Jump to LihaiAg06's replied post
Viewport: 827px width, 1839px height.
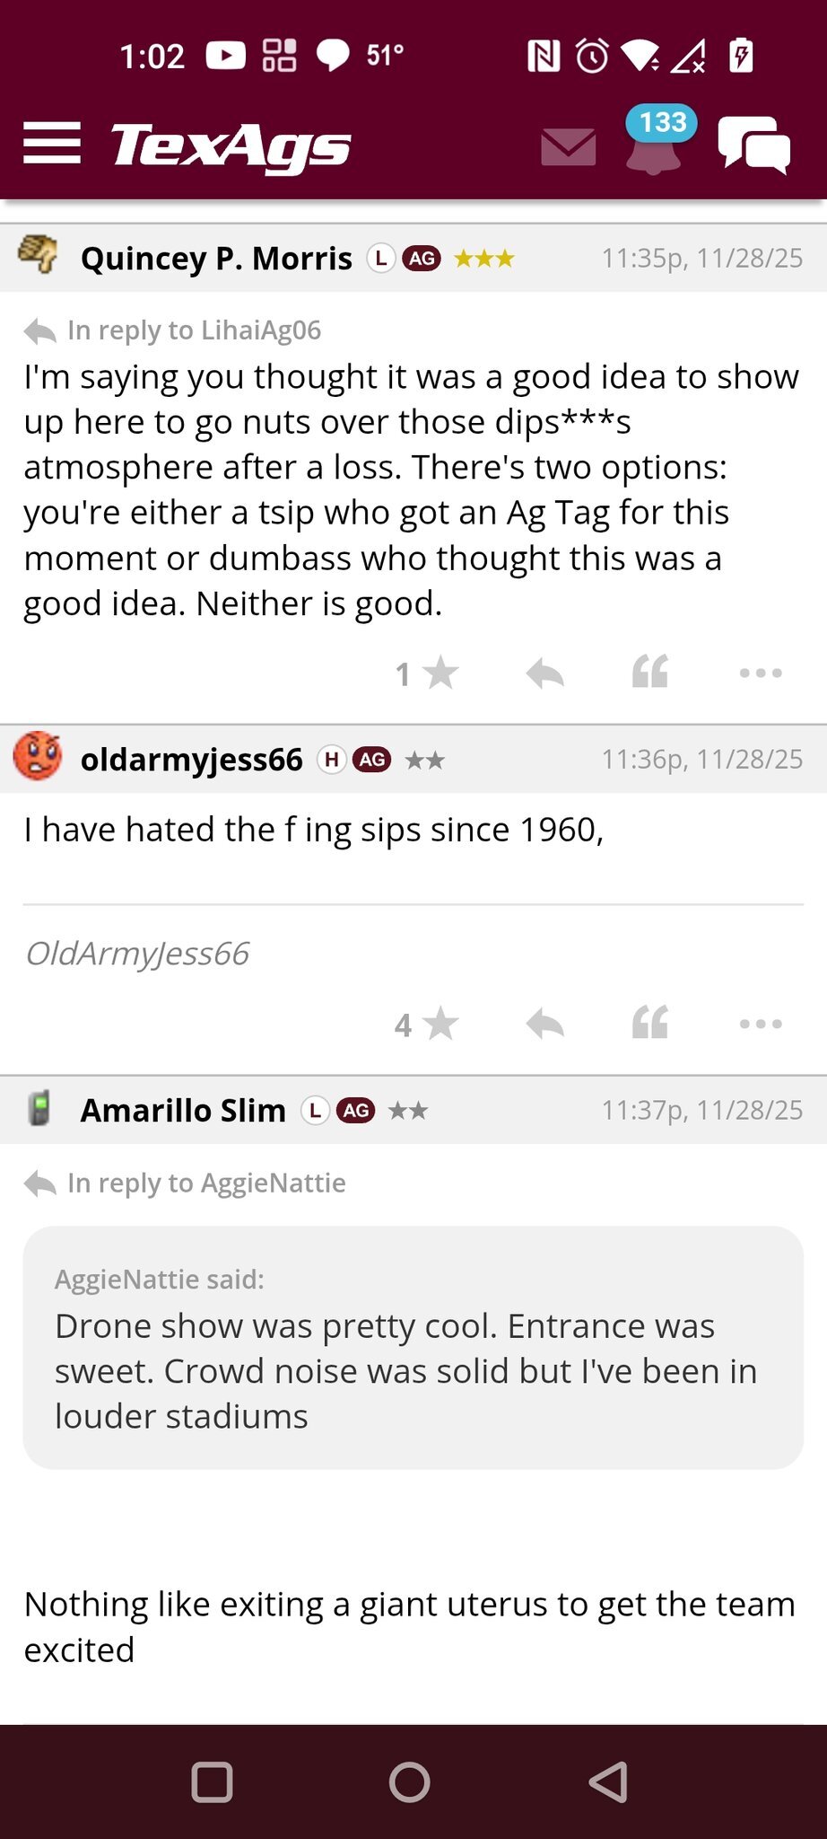194,330
